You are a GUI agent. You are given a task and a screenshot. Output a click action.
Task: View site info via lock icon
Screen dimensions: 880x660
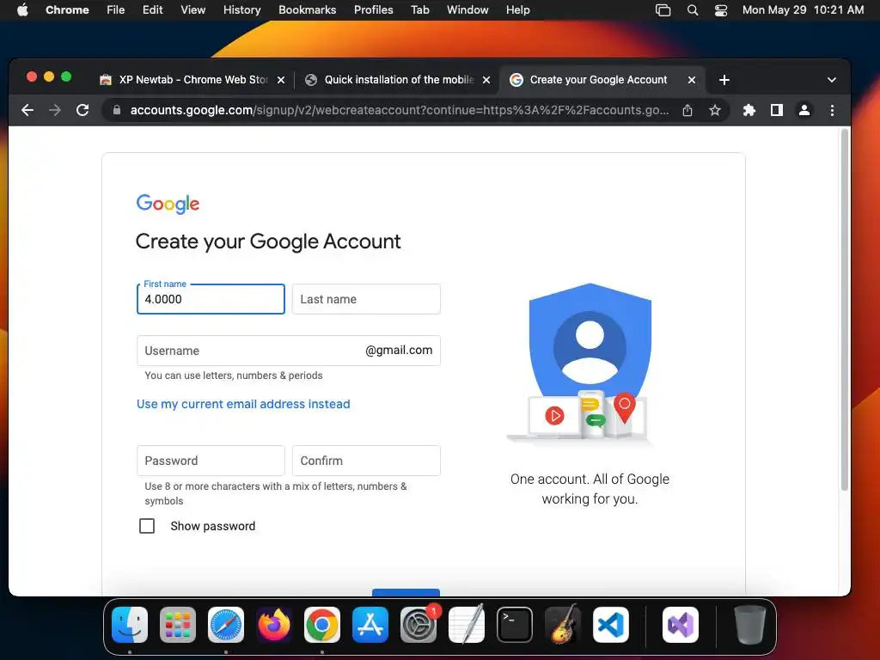point(117,110)
